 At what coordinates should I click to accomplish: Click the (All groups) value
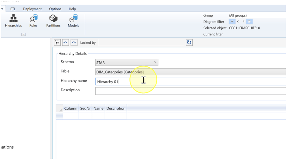(x=238, y=15)
